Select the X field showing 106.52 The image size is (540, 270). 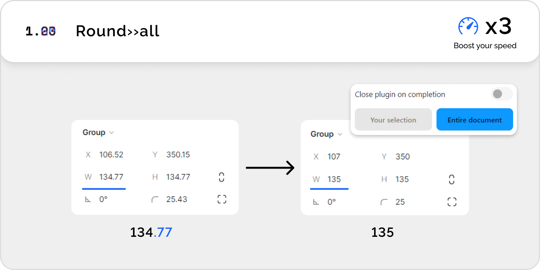104,155
